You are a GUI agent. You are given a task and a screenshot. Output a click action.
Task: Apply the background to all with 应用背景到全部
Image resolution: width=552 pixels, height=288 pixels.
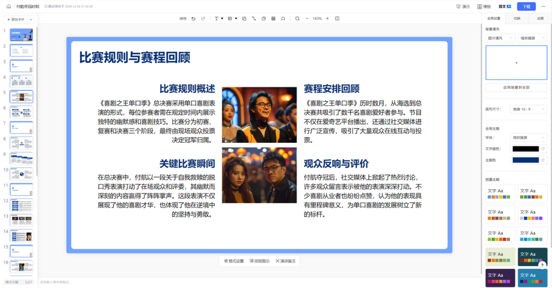coord(516,88)
